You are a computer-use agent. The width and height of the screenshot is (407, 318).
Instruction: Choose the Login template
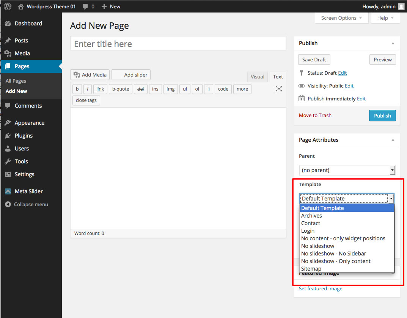tap(347, 230)
